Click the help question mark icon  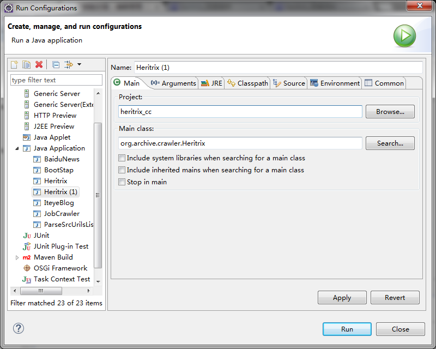[19, 328]
